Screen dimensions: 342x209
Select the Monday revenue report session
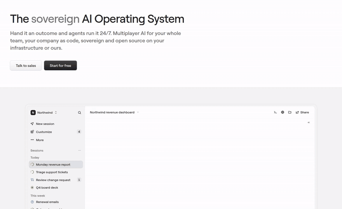[56, 165]
